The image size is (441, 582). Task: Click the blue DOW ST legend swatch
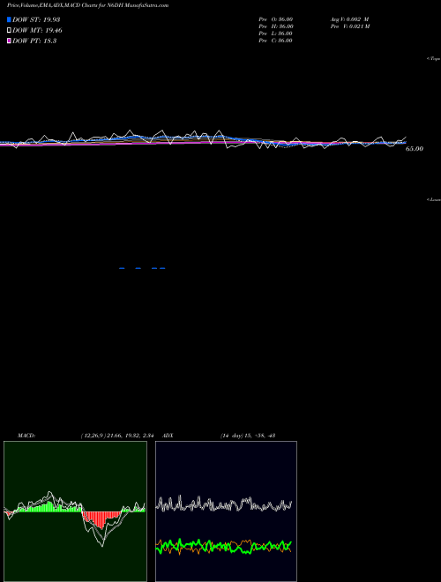(x=9, y=19)
